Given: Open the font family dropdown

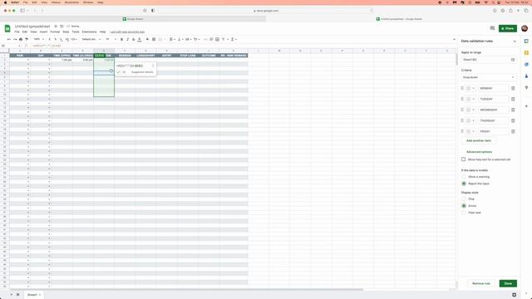Looking at the screenshot, I should pyautogui.click(x=91, y=39).
